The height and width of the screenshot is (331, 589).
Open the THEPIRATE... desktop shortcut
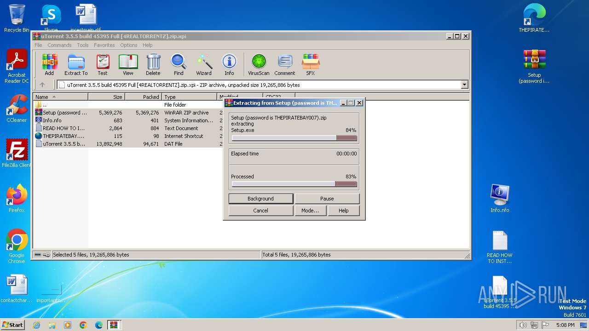point(534,18)
